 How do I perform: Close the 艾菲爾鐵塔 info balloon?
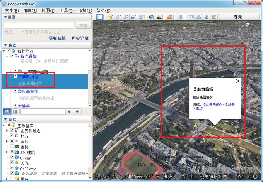[x=238, y=81]
